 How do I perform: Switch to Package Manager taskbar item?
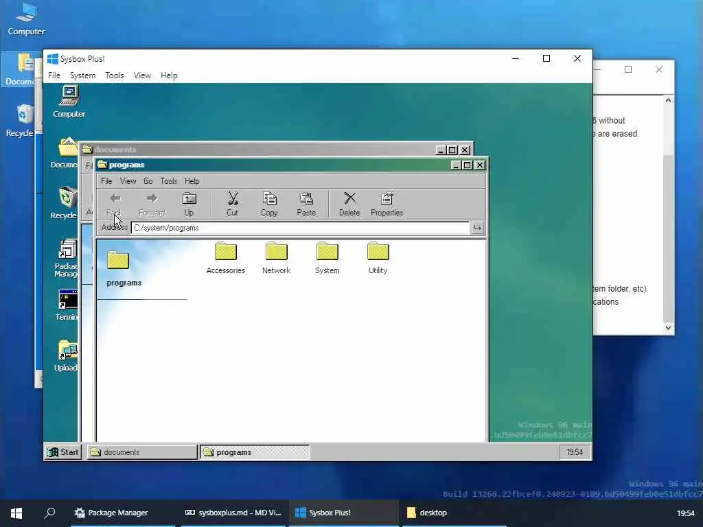click(x=123, y=513)
